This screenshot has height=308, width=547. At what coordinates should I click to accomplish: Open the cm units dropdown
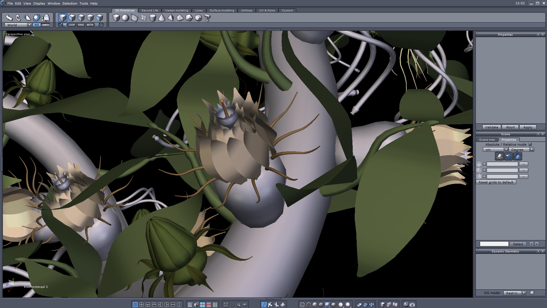(506, 150)
